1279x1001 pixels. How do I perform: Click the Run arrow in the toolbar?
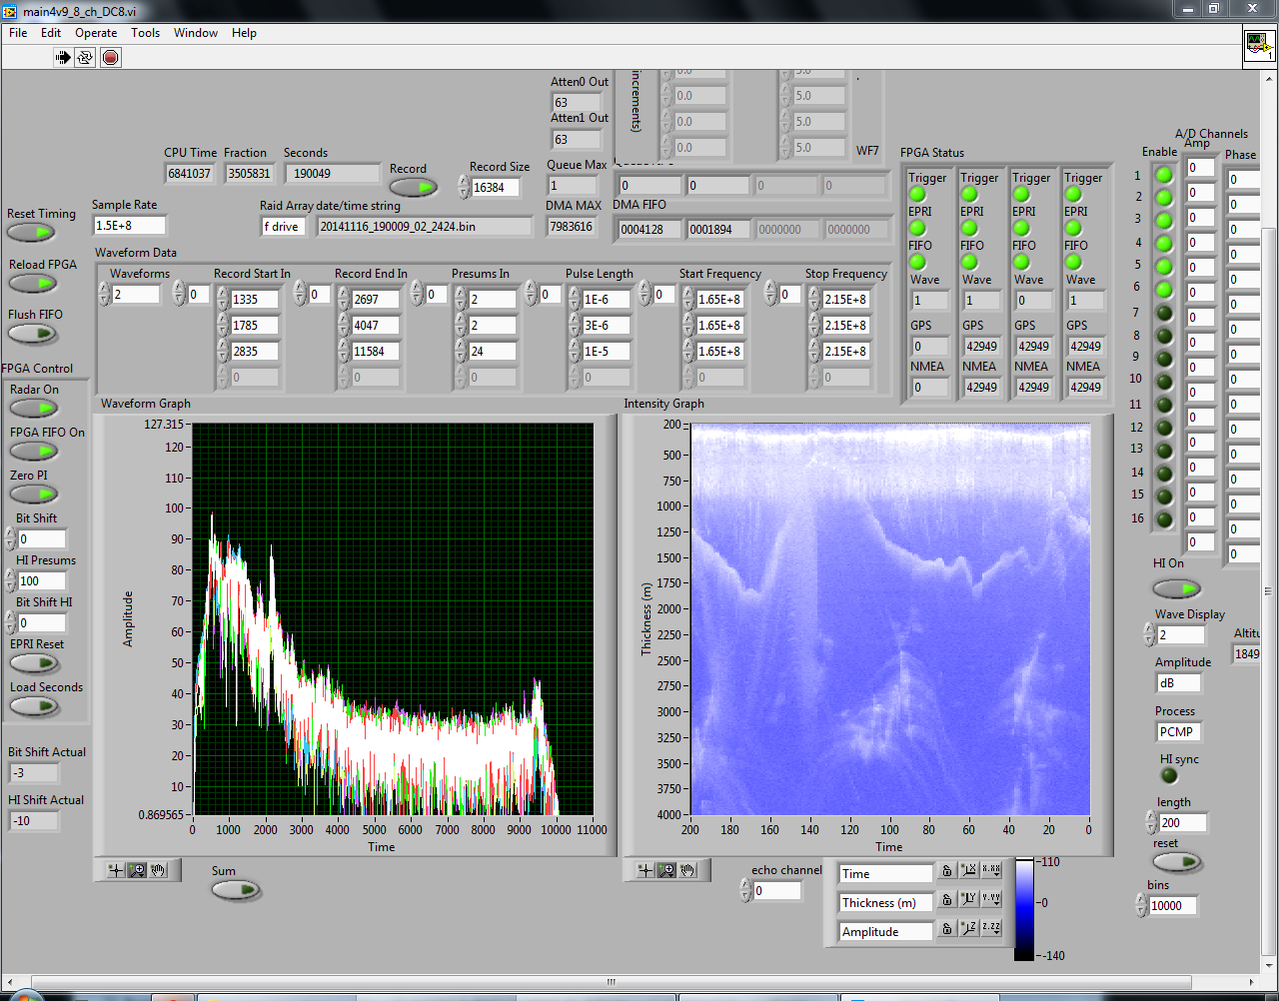click(x=63, y=58)
